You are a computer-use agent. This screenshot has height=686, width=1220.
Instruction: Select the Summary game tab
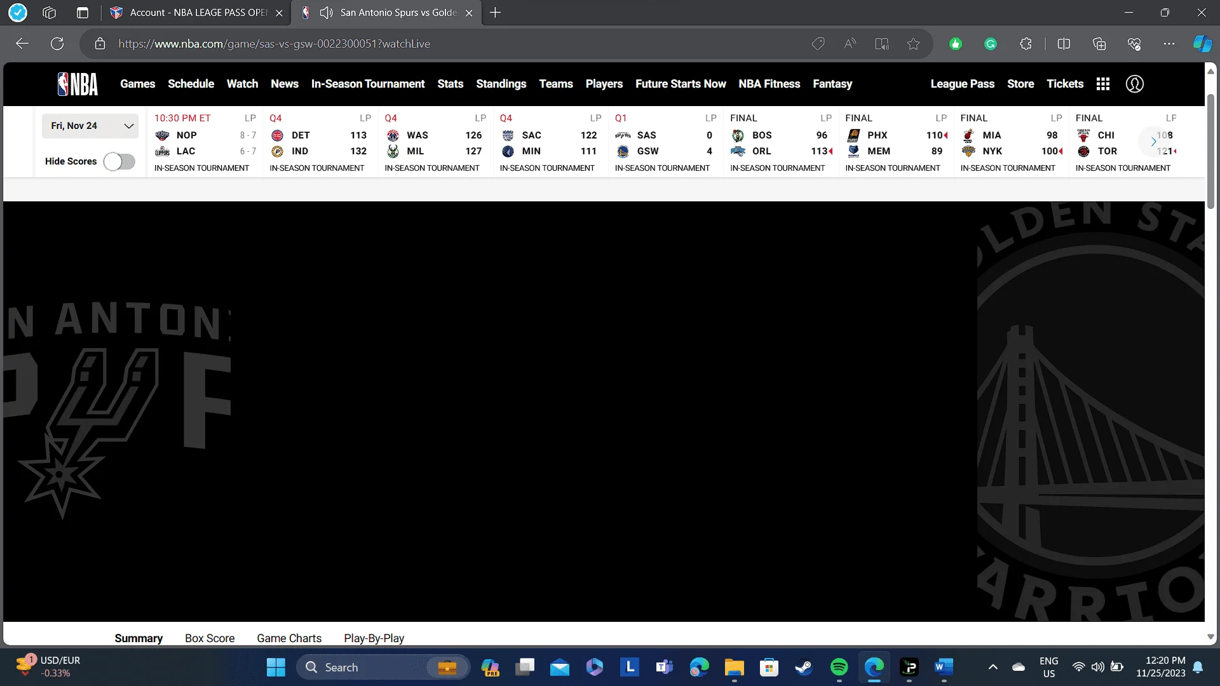(x=139, y=638)
